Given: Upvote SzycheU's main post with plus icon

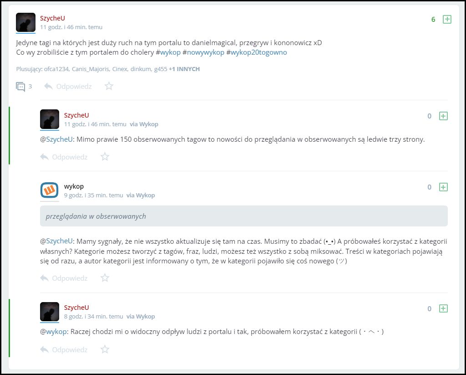Looking at the screenshot, I should pyautogui.click(x=447, y=19).
